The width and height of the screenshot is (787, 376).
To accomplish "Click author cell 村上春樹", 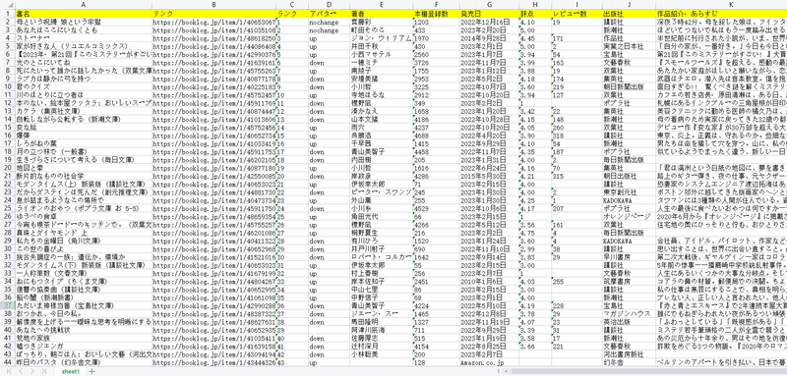I will (381, 273).
